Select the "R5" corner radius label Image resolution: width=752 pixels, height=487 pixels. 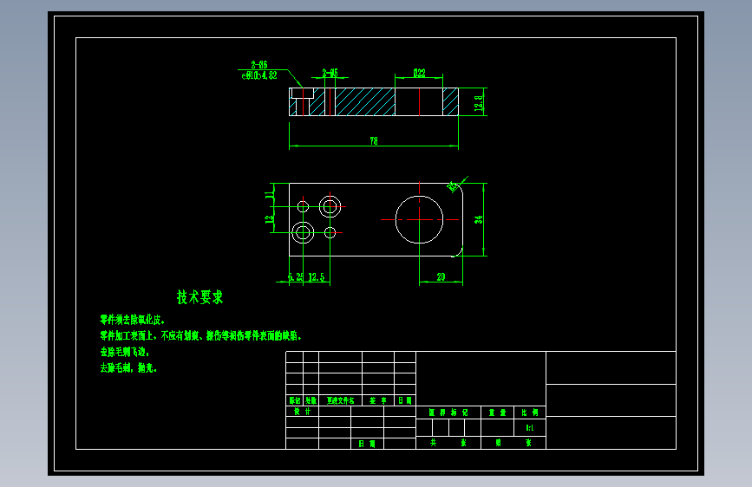click(453, 186)
